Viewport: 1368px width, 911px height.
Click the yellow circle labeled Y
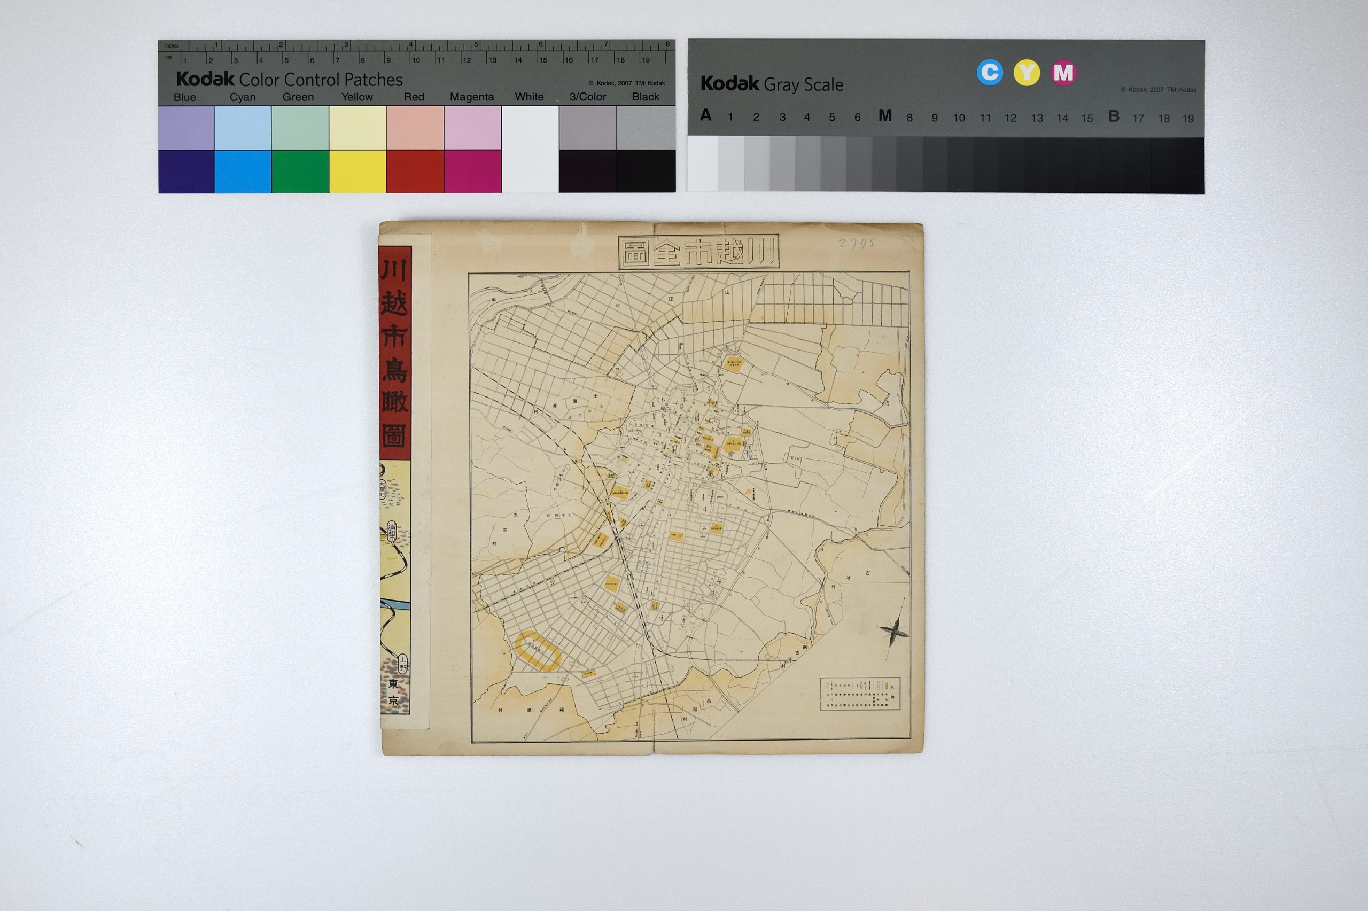(x=1027, y=73)
